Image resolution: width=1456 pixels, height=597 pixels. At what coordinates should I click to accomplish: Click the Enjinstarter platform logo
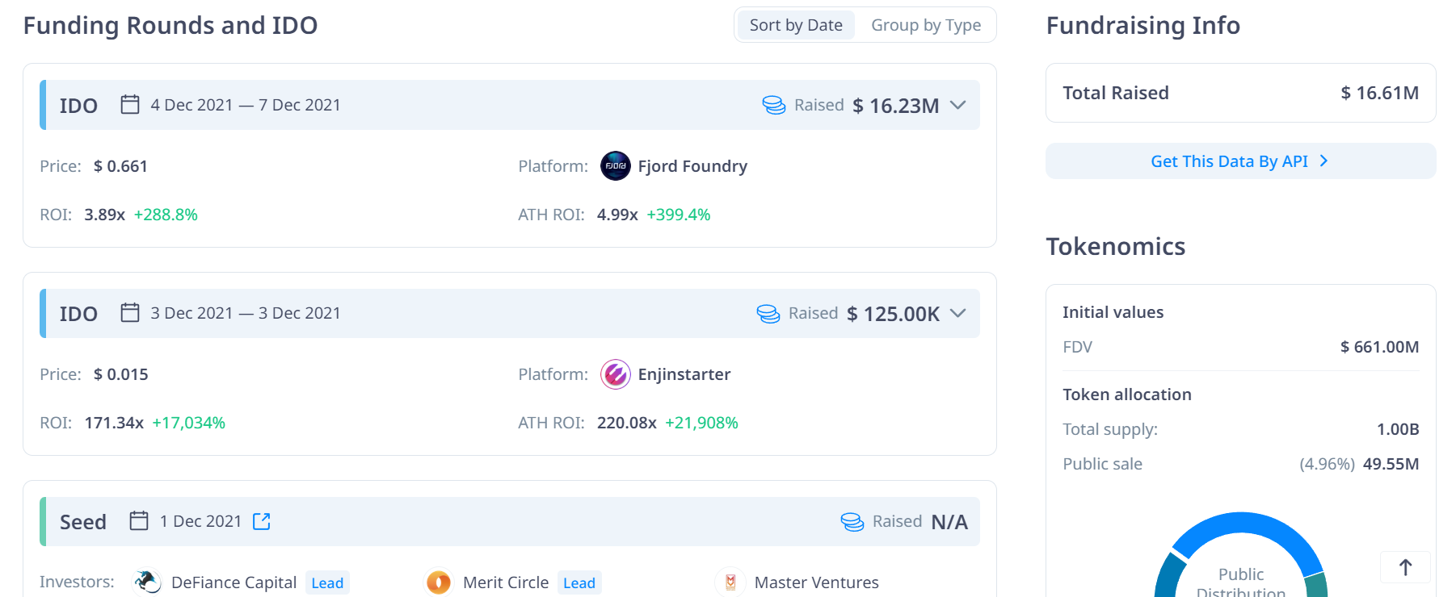coord(615,374)
